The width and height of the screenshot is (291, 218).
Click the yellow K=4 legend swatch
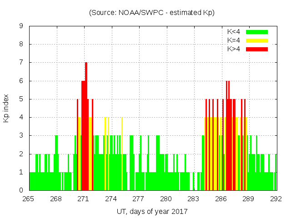point(256,40)
